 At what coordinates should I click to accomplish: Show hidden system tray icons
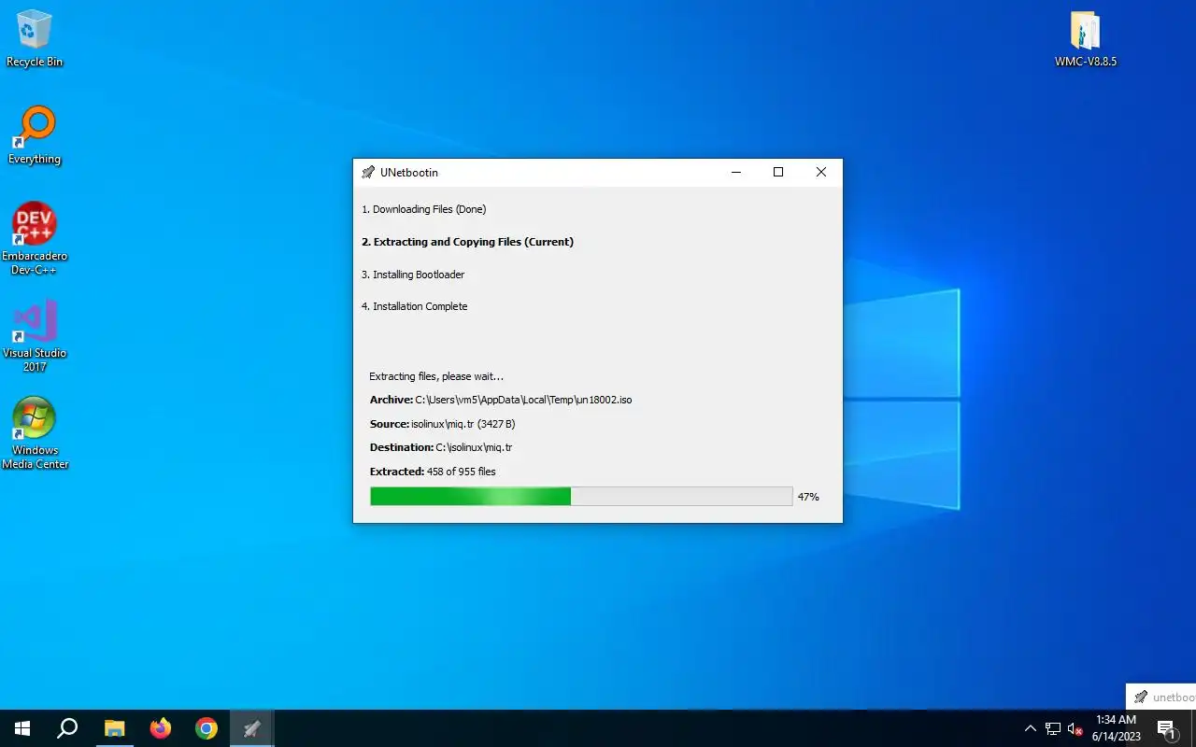tap(1031, 728)
